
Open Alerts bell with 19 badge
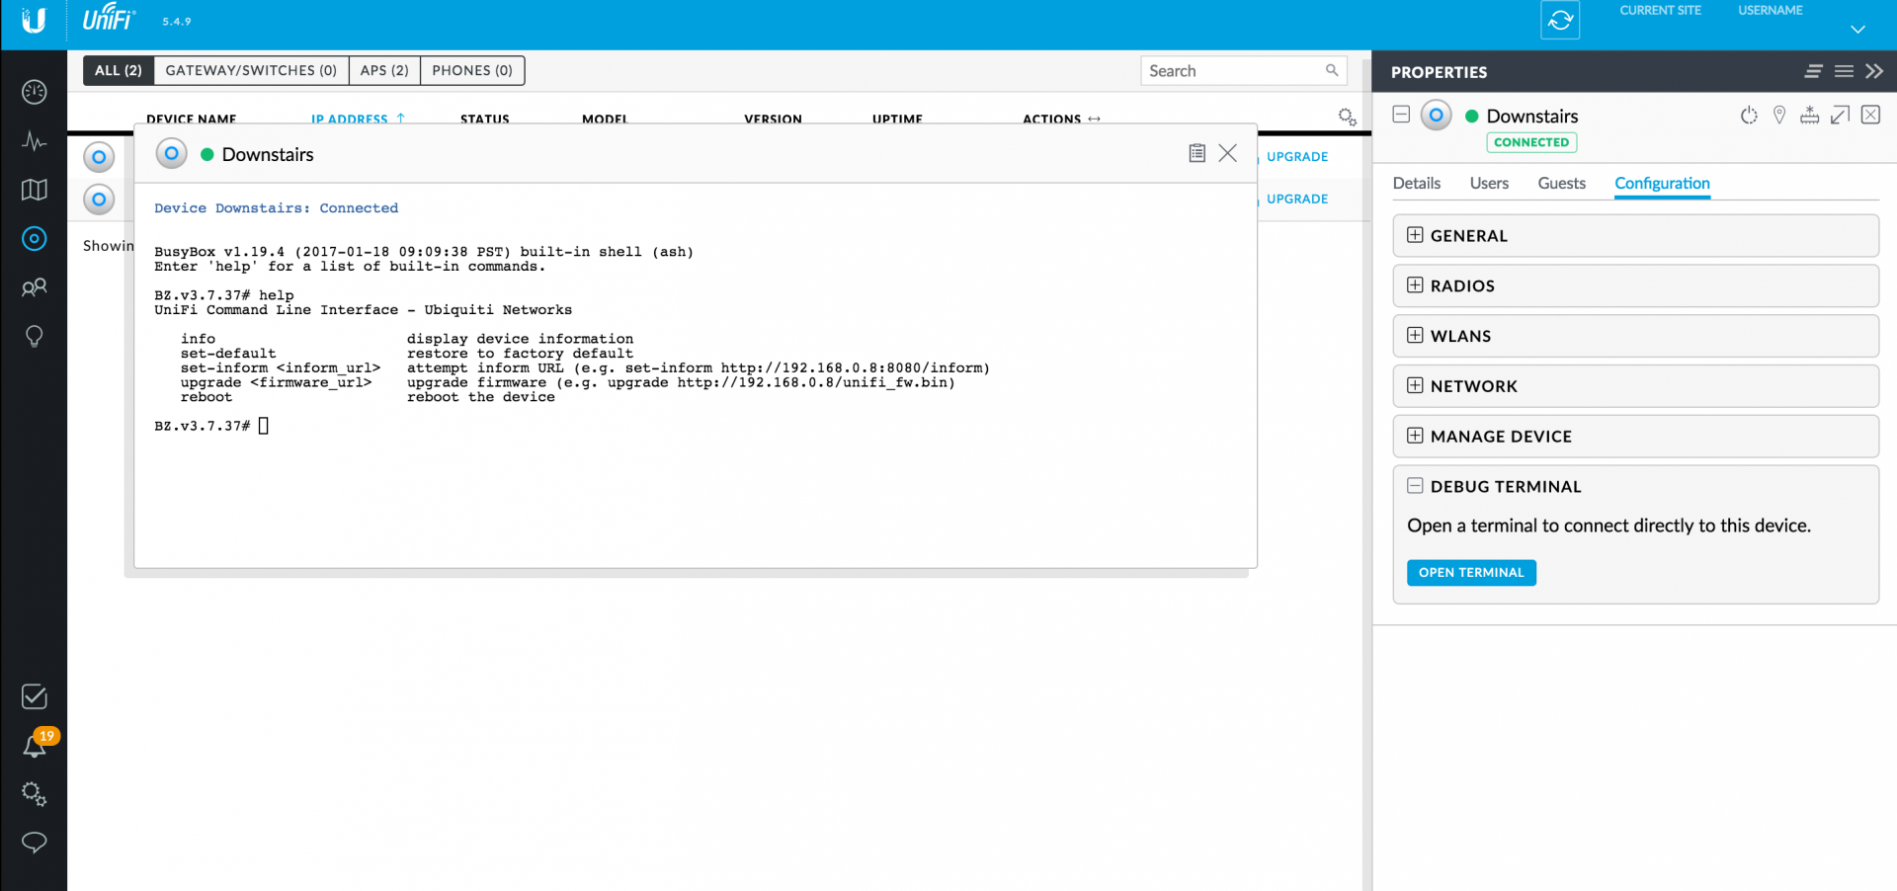35,746
